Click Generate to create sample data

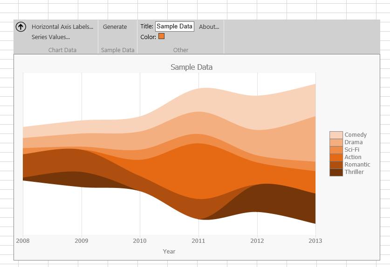115,27
